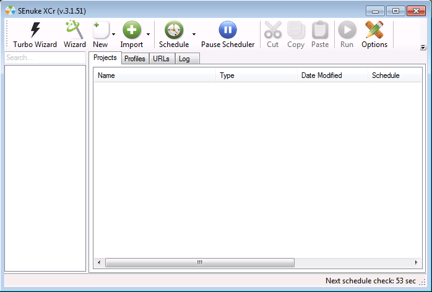Expand the New button dropdown arrow
The height and width of the screenshot is (292, 432).
click(x=113, y=34)
